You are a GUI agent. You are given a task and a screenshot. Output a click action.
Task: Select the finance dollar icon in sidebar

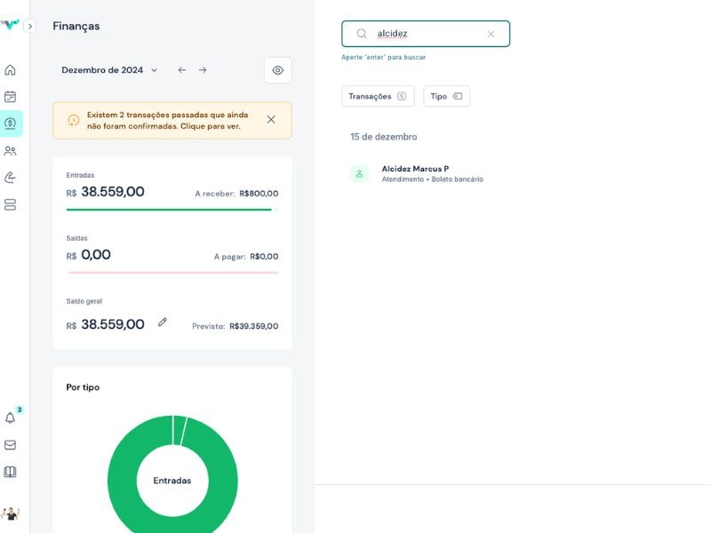(x=11, y=123)
